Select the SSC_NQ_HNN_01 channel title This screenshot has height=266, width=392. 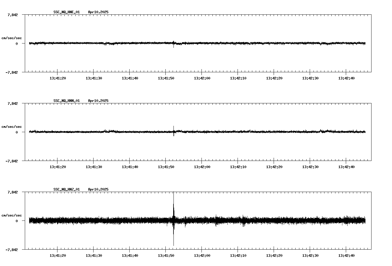66,101
